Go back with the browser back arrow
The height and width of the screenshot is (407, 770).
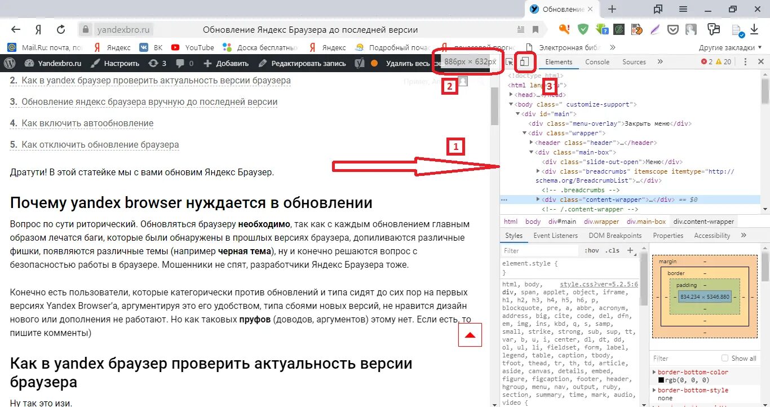pyautogui.click(x=16, y=29)
